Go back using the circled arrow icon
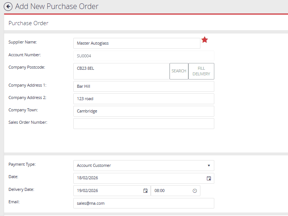Screen dimensions: 288x216 (x=8, y=7)
